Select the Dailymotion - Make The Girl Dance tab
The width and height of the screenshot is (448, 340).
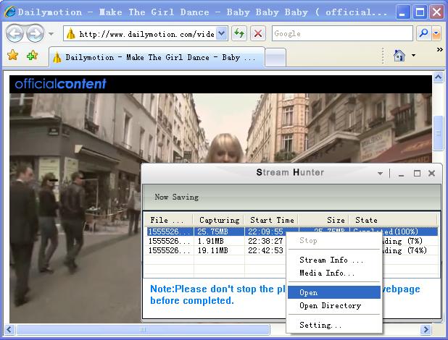coord(157,57)
